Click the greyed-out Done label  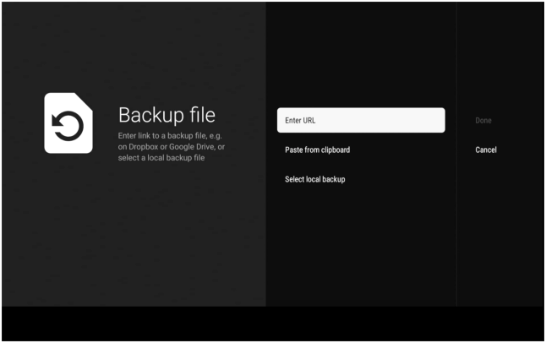(x=483, y=120)
